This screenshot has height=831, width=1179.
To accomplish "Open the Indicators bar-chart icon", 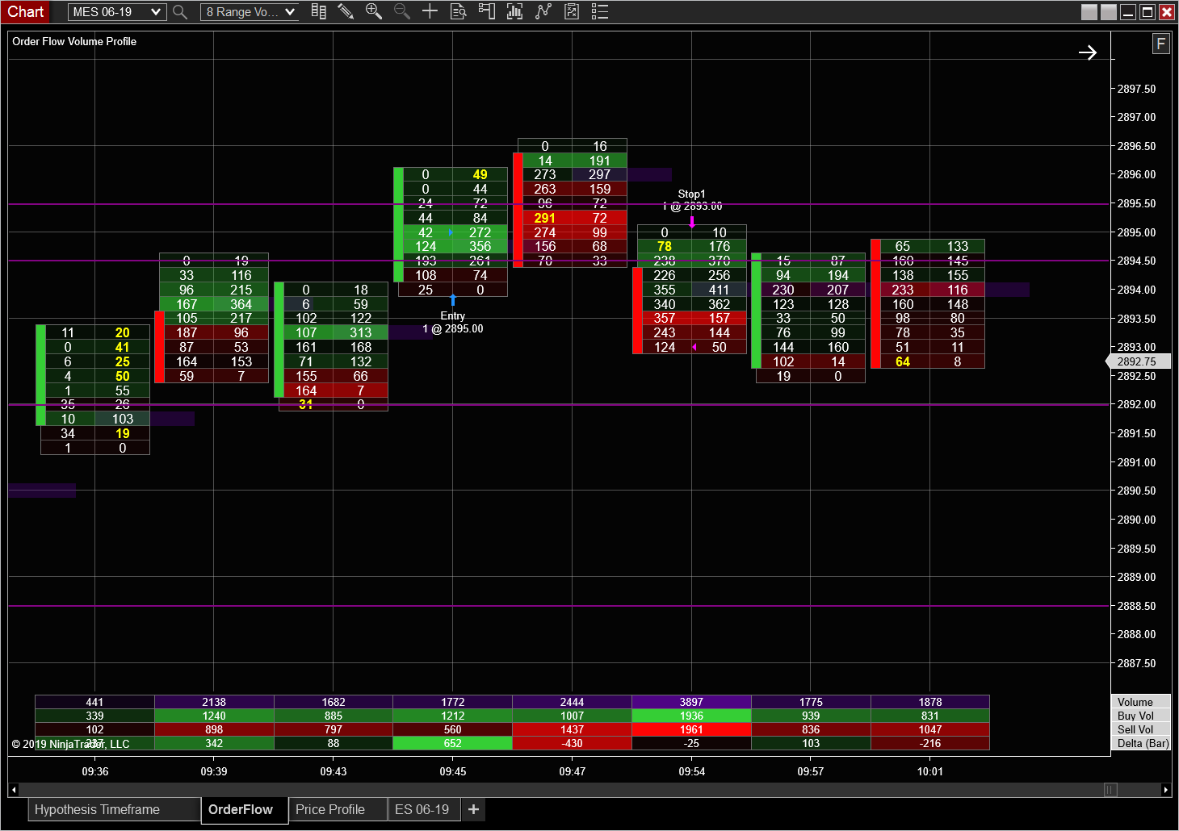I will (x=514, y=11).
